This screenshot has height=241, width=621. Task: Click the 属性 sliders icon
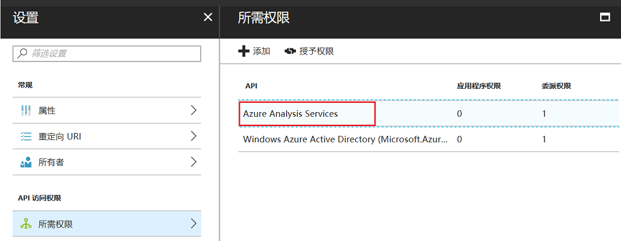coord(26,110)
